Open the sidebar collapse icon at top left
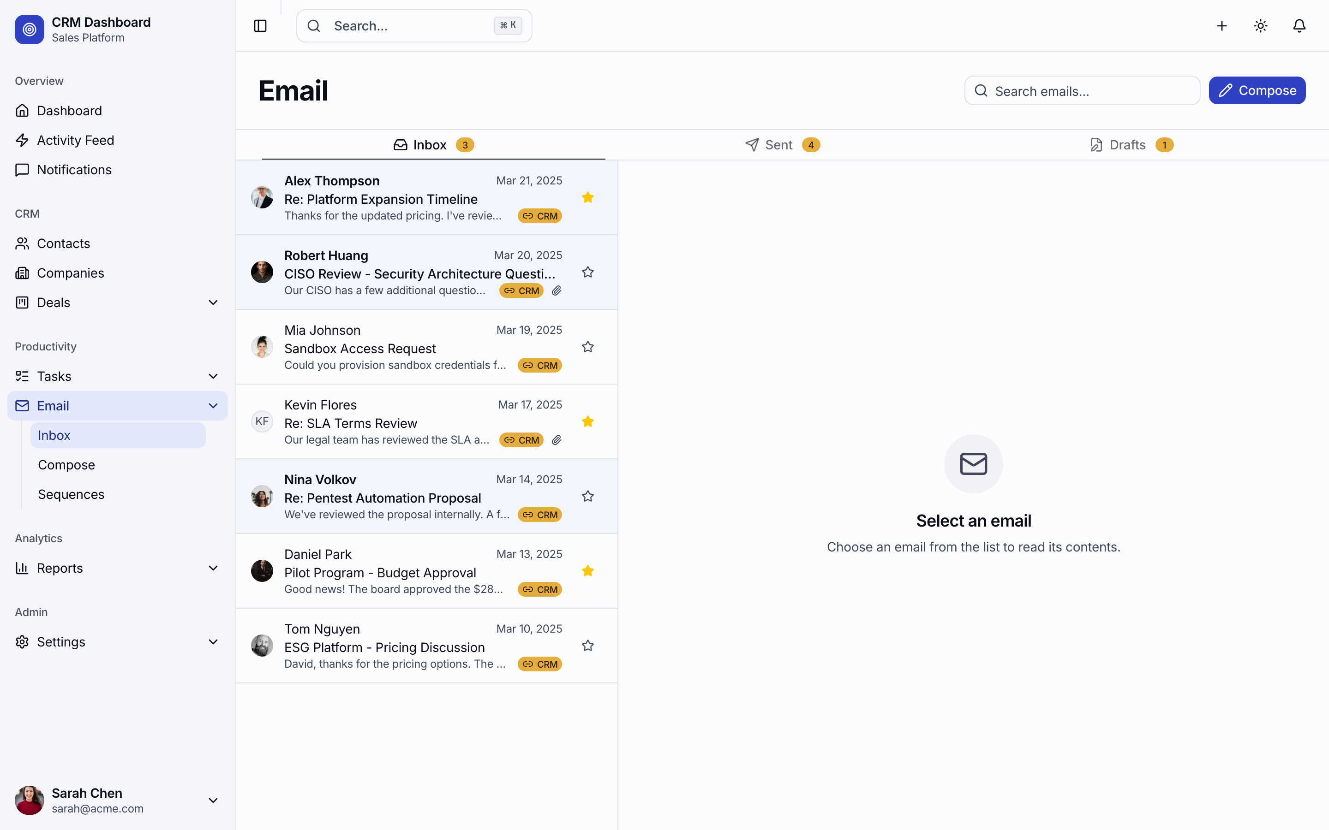 [x=260, y=26]
